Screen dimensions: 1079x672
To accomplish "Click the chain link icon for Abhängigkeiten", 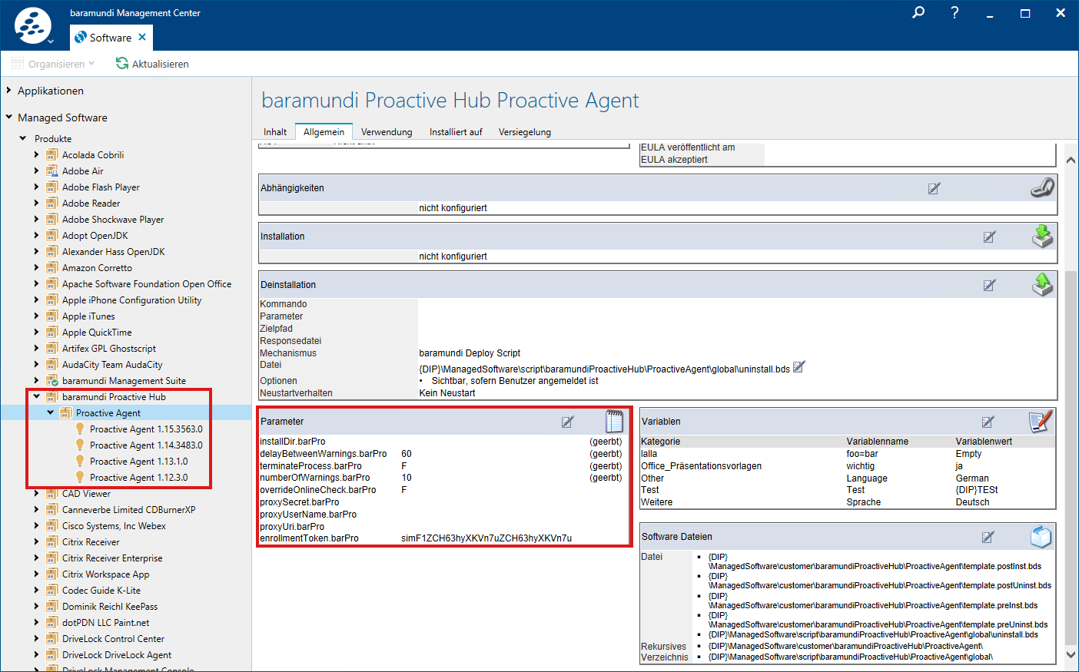I will pyautogui.click(x=1042, y=187).
